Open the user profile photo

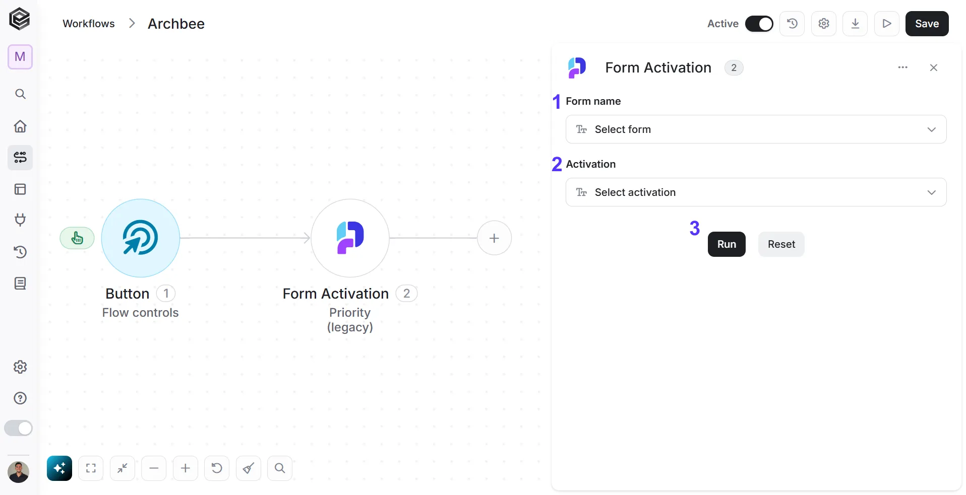[x=19, y=472]
